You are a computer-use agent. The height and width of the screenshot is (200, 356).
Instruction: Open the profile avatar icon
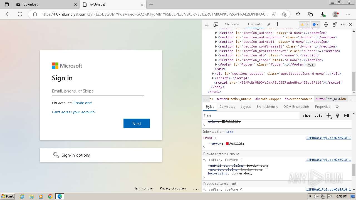336,14
